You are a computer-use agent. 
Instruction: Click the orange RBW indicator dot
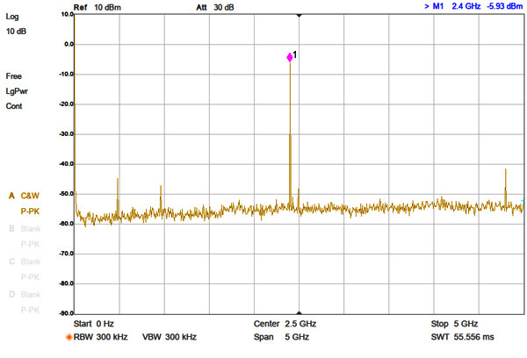(69, 337)
